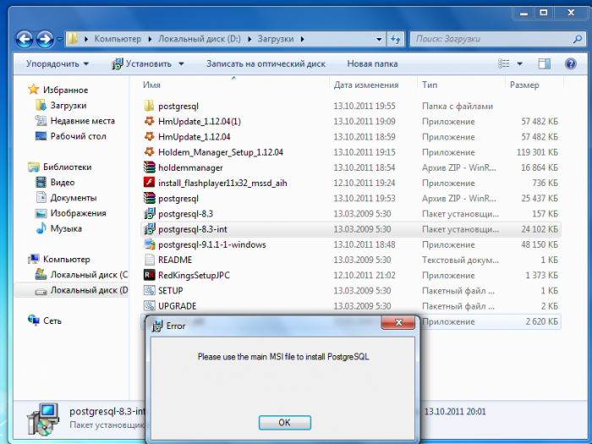Close the Error dialog with X
The image size is (592, 444).
point(398,322)
